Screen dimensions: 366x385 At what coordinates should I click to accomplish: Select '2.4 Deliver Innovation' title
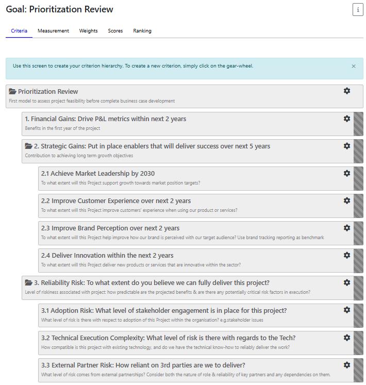pyautogui.click(x=107, y=255)
